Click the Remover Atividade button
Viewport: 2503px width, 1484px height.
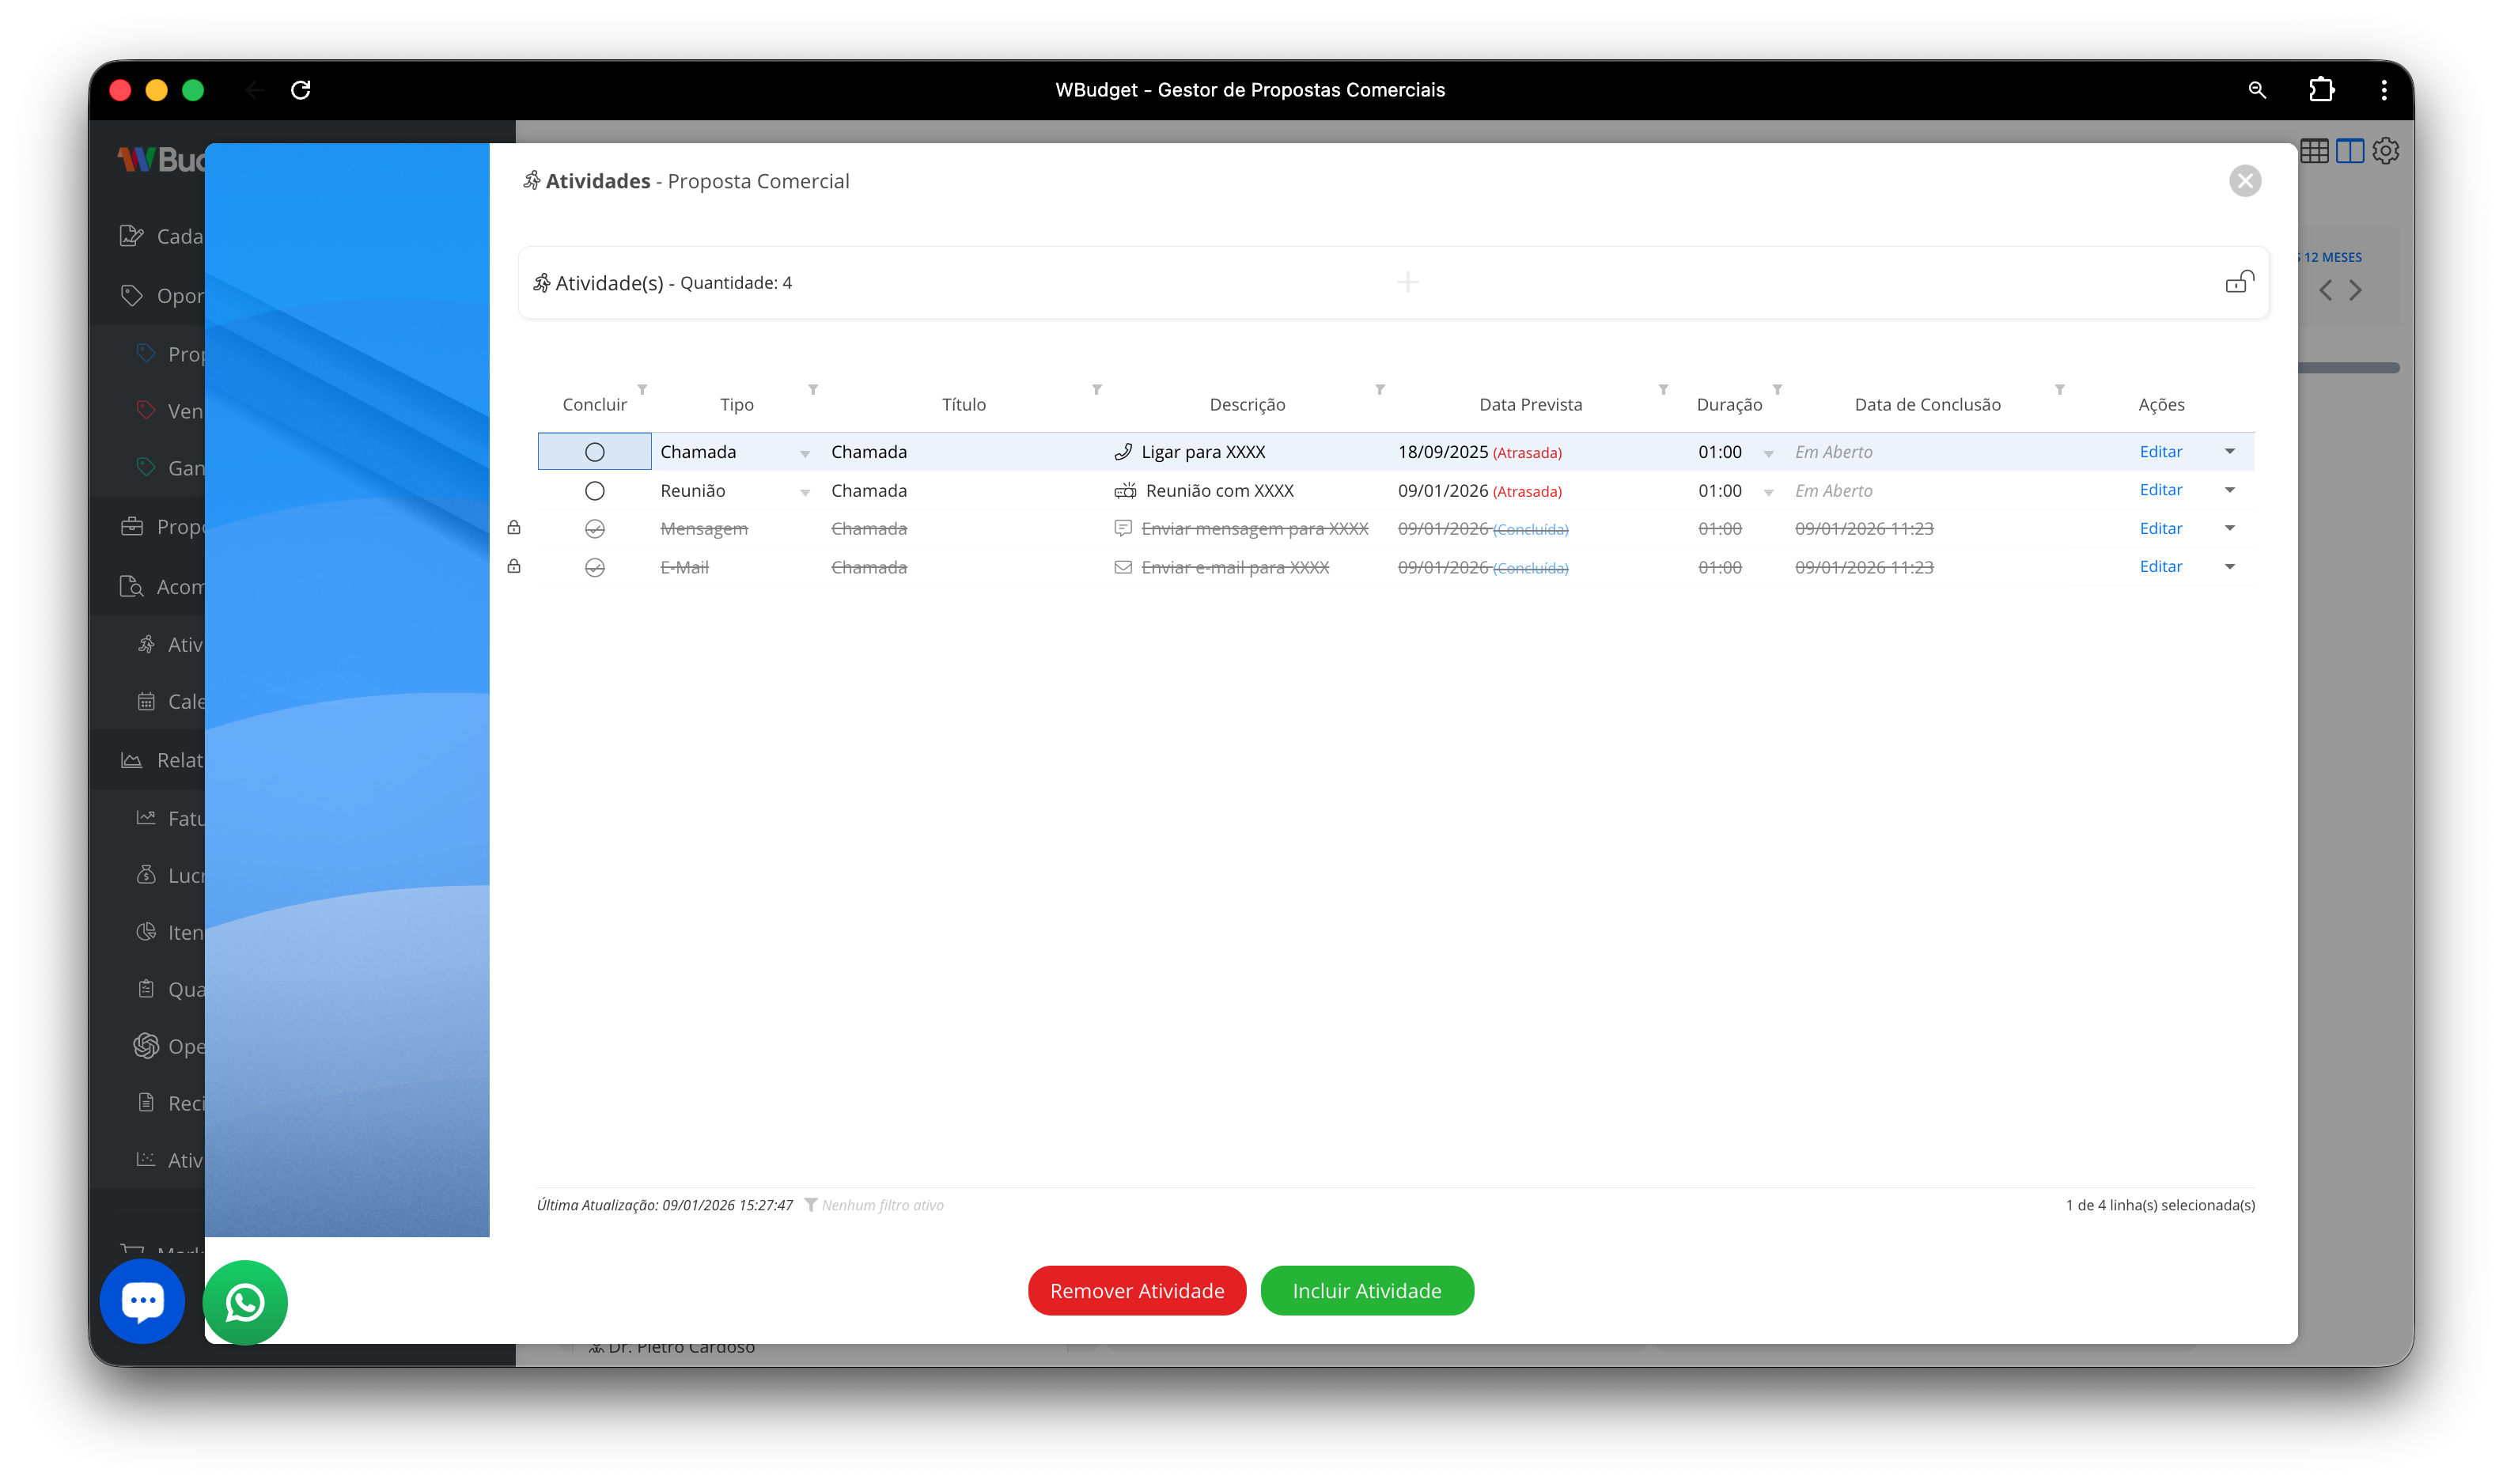coord(1137,1291)
